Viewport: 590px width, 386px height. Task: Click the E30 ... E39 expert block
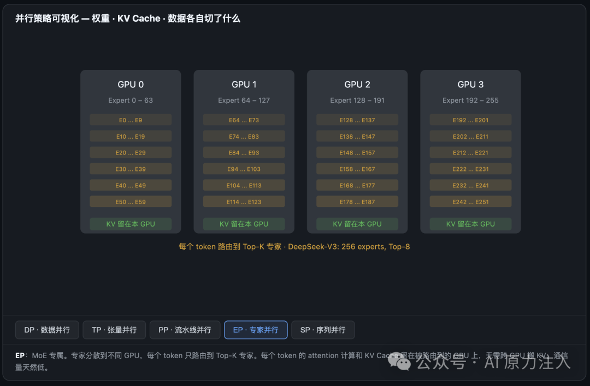pyautogui.click(x=131, y=169)
